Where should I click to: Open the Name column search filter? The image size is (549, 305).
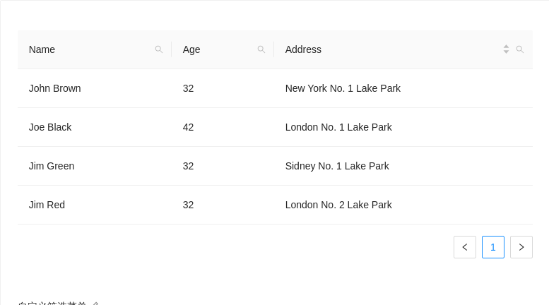coord(159,49)
